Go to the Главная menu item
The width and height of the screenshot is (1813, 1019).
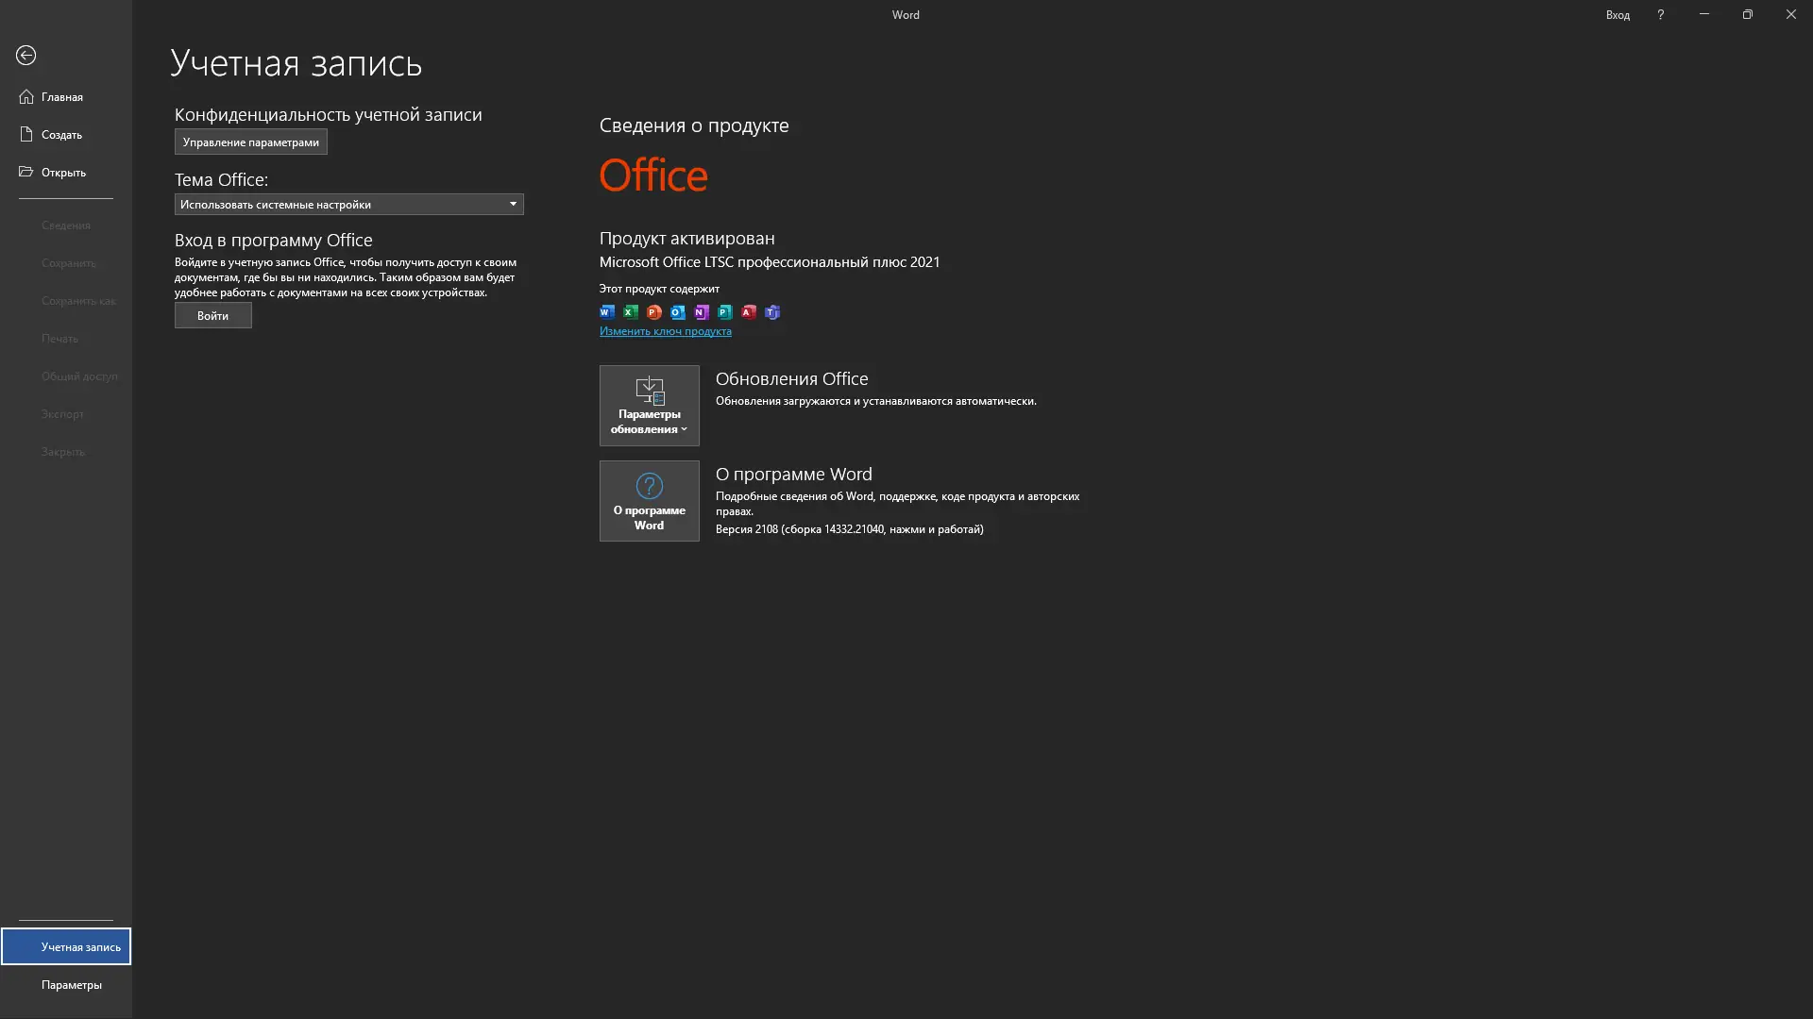[62, 97]
